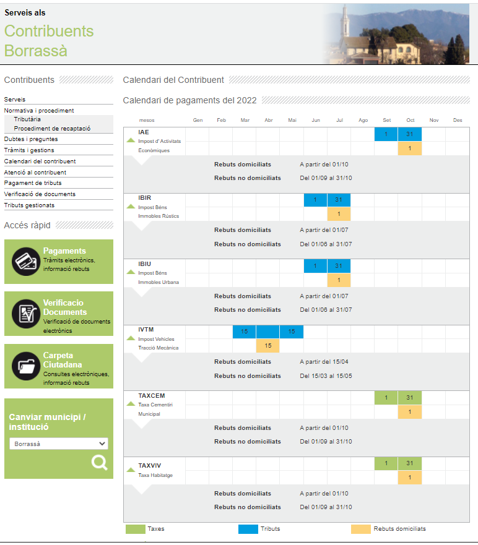This screenshot has height=545, width=478.
Task: Click TAXCEM yellow cell in October
Action: point(410,412)
